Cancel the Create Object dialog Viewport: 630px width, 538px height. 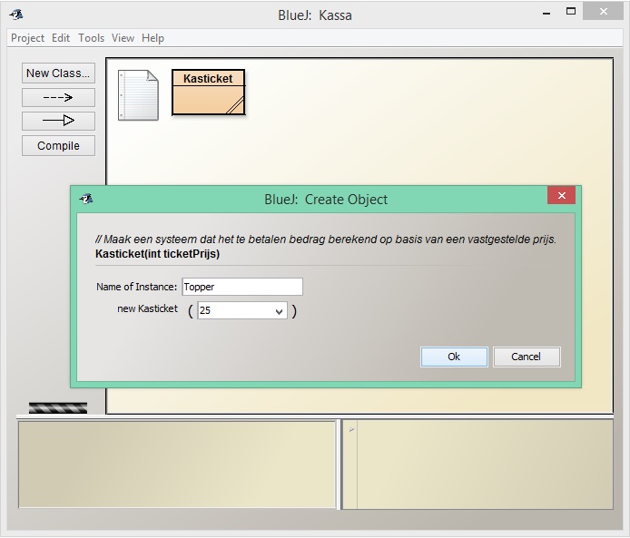(x=527, y=357)
